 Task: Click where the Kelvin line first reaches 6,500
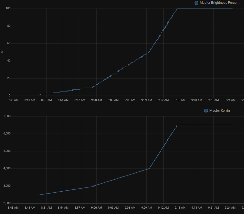(177, 125)
